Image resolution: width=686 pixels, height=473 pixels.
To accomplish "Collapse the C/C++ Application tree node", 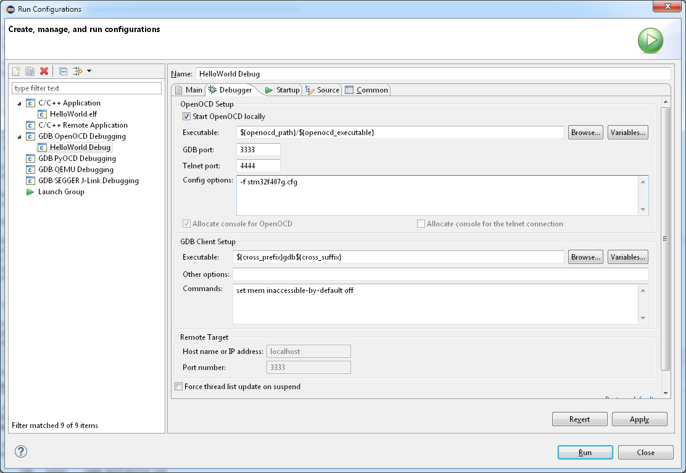I will click(x=19, y=104).
